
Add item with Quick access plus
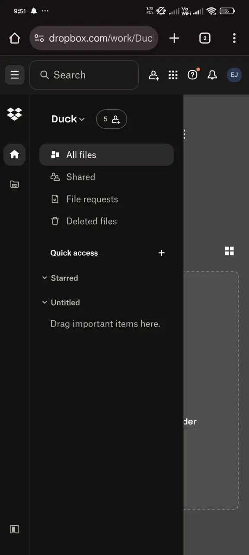coord(162,253)
